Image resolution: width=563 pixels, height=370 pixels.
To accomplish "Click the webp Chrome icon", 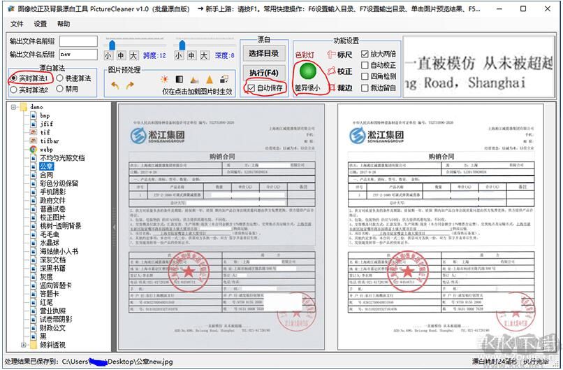I will 33,149.
